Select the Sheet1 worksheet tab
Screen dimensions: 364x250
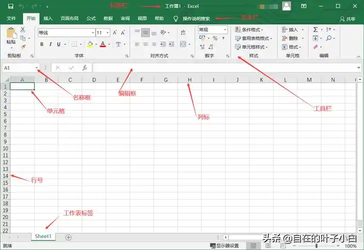(43, 236)
